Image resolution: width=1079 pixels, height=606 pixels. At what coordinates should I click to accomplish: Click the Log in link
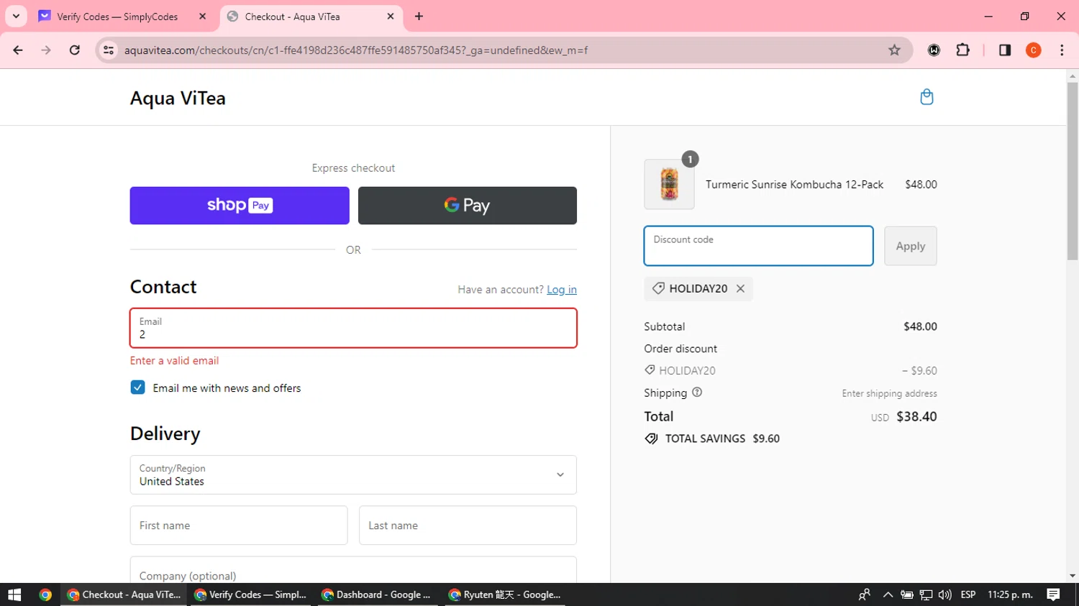(x=562, y=290)
